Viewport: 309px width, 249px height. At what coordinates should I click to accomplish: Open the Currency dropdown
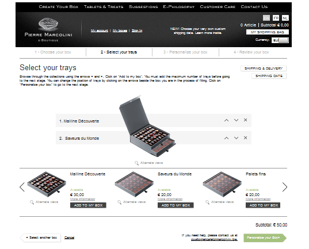tap(280, 40)
